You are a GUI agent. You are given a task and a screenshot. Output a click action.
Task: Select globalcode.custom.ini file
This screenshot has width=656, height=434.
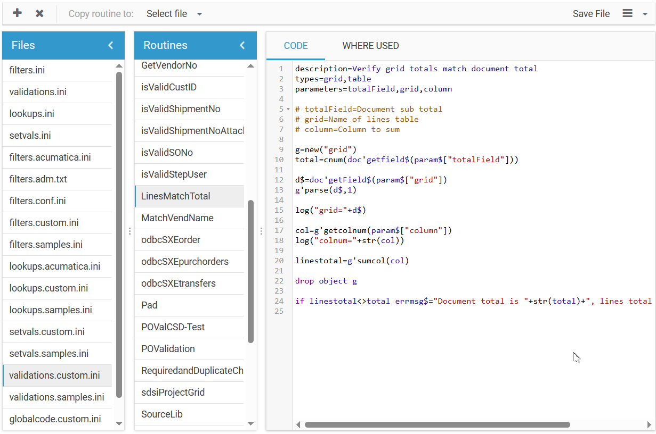pos(57,419)
